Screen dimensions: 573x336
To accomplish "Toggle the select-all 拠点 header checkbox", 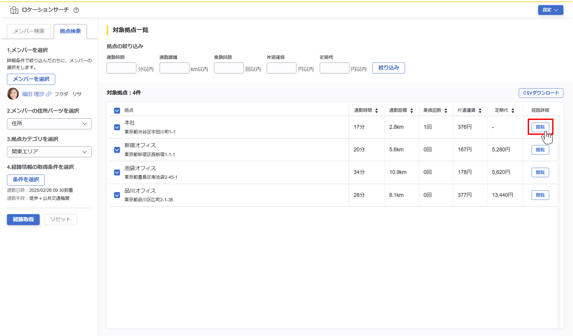I will [117, 111].
